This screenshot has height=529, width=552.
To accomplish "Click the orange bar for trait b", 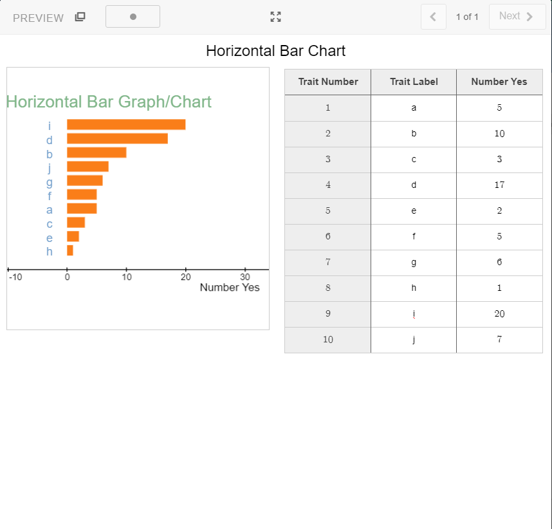I will point(97,153).
